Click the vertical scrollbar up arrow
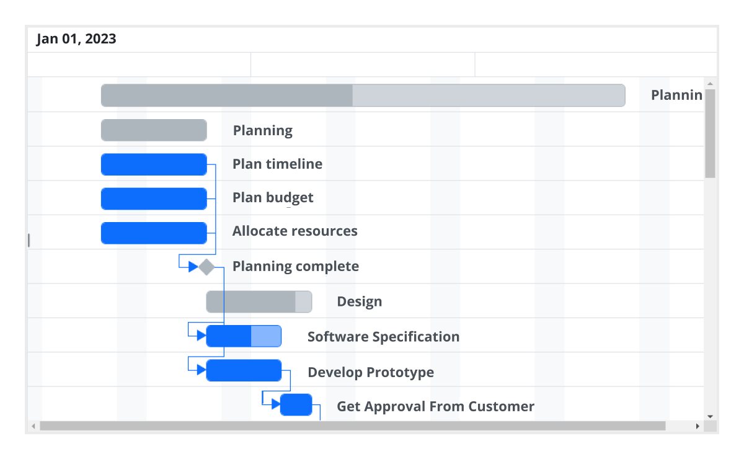The width and height of the screenshot is (744, 459). click(x=709, y=82)
